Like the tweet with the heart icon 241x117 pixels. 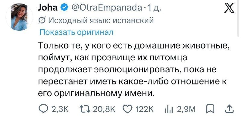[x=128, y=109]
